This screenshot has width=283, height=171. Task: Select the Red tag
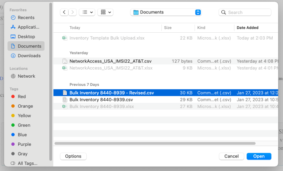click(21, 97)
